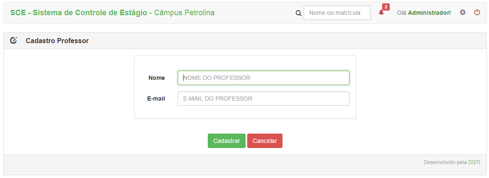
Task: Focus the 'Nome ou matrícula' search box
Action: pyautogui.click(x=337, y=13)
